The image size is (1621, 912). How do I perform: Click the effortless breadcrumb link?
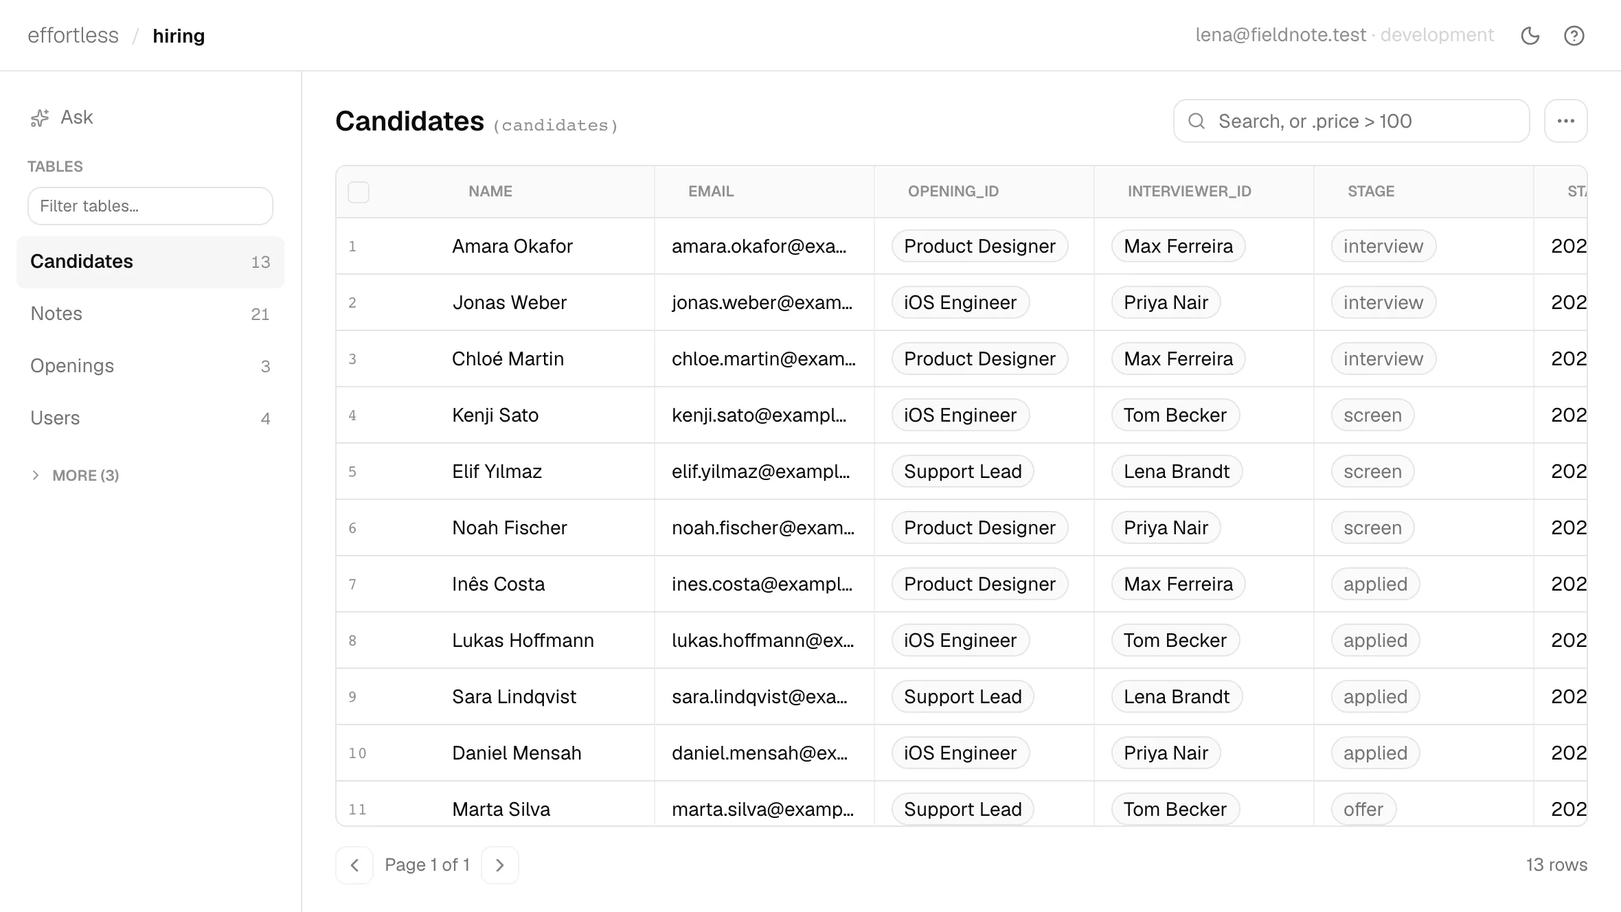tap(73, 36)
